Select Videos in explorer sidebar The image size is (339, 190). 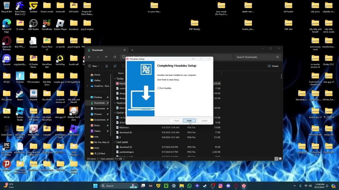click(x=97, y=131)
